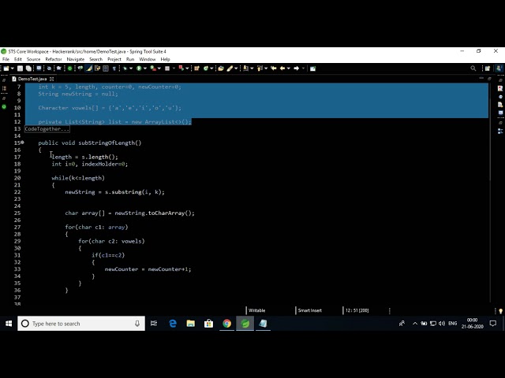
Task: Open Google Chrome from the taskbar
Action: (226, 324)
